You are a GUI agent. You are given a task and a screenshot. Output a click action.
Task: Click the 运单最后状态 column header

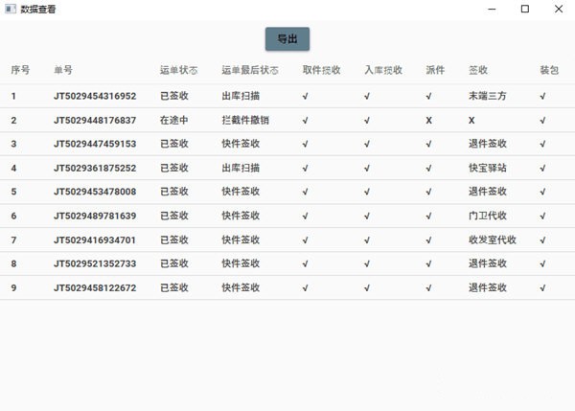pyautogui.click(x=250, y=70)
